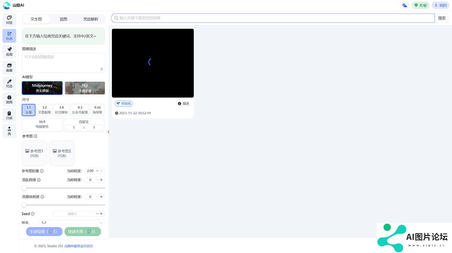Screen dimensions: 452x253
Task: Click the 山鲸AI logo
Action: [14, 5]
